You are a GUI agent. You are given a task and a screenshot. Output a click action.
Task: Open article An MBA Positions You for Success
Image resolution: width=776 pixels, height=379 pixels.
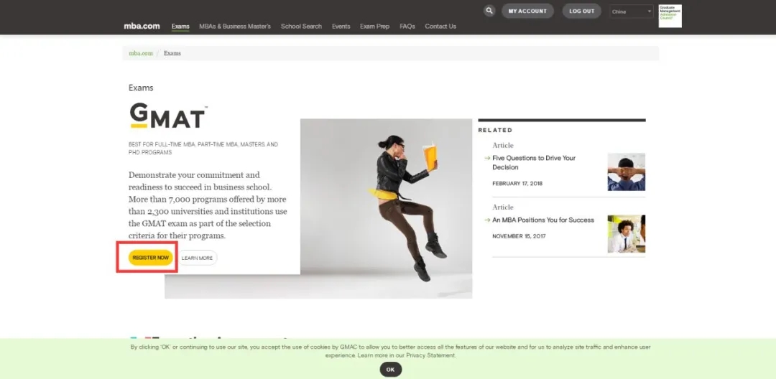pos(543,220)
